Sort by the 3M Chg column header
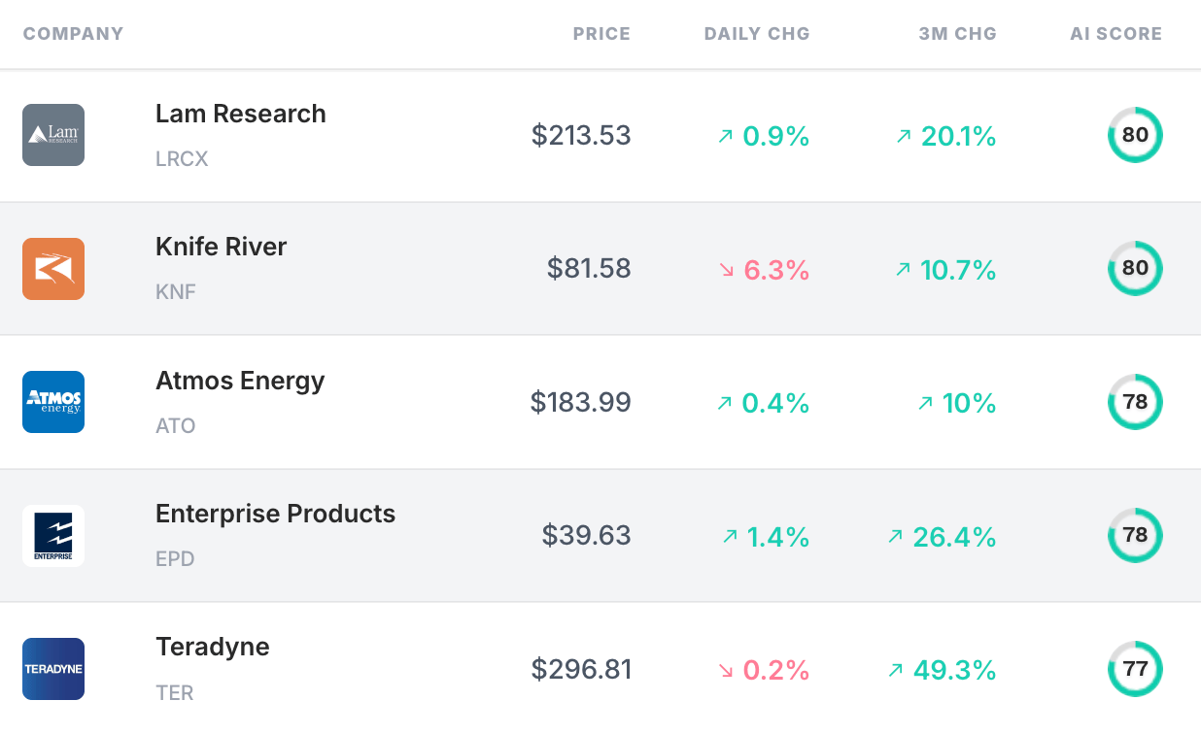This screenshot has height=734, width=1201. [957, 34]
